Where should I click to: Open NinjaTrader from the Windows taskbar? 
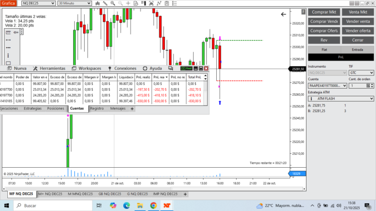[x=167, y=205]
